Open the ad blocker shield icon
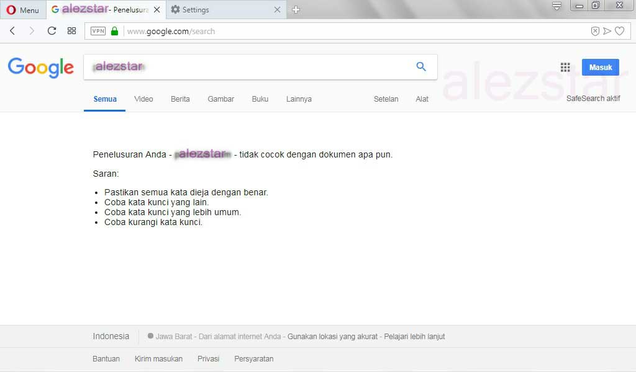 click(x=595, y=31)
